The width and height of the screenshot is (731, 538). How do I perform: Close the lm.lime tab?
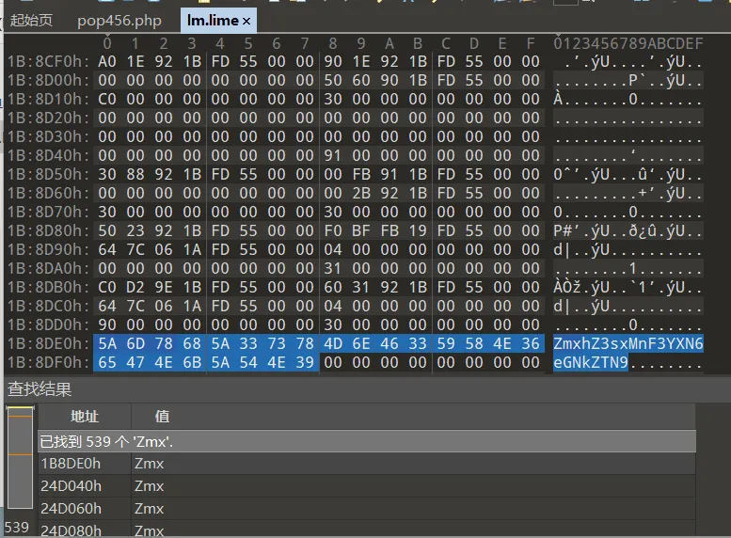[246, 21]
